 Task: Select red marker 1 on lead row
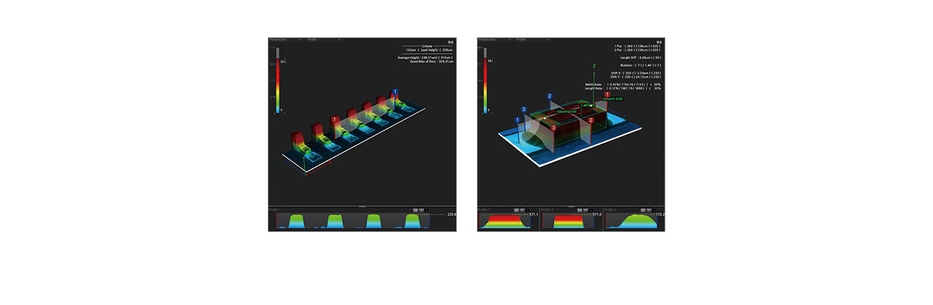click(335, 119)
